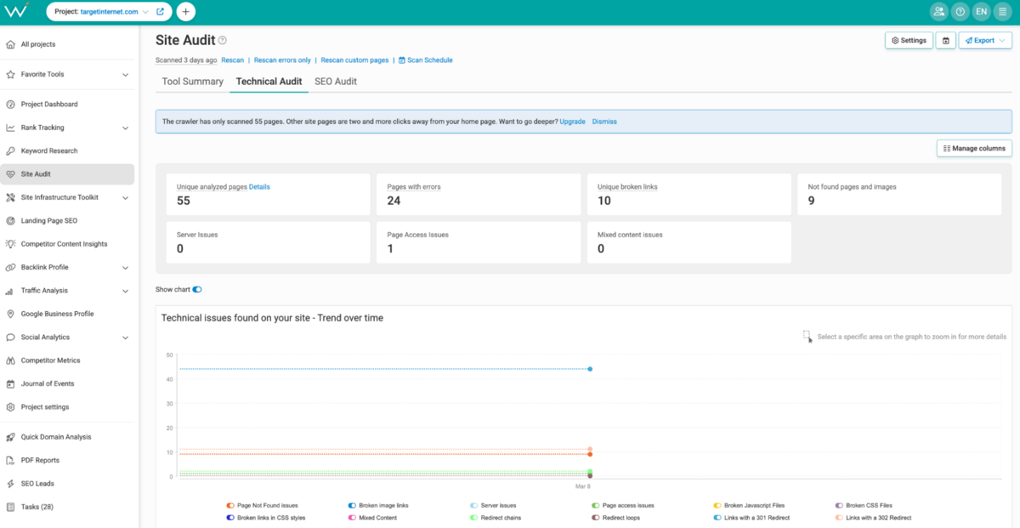Toggle Mixed Content legend switch
The width and height of the screenshot is (1020, 528).
click(x=352, y=518)
